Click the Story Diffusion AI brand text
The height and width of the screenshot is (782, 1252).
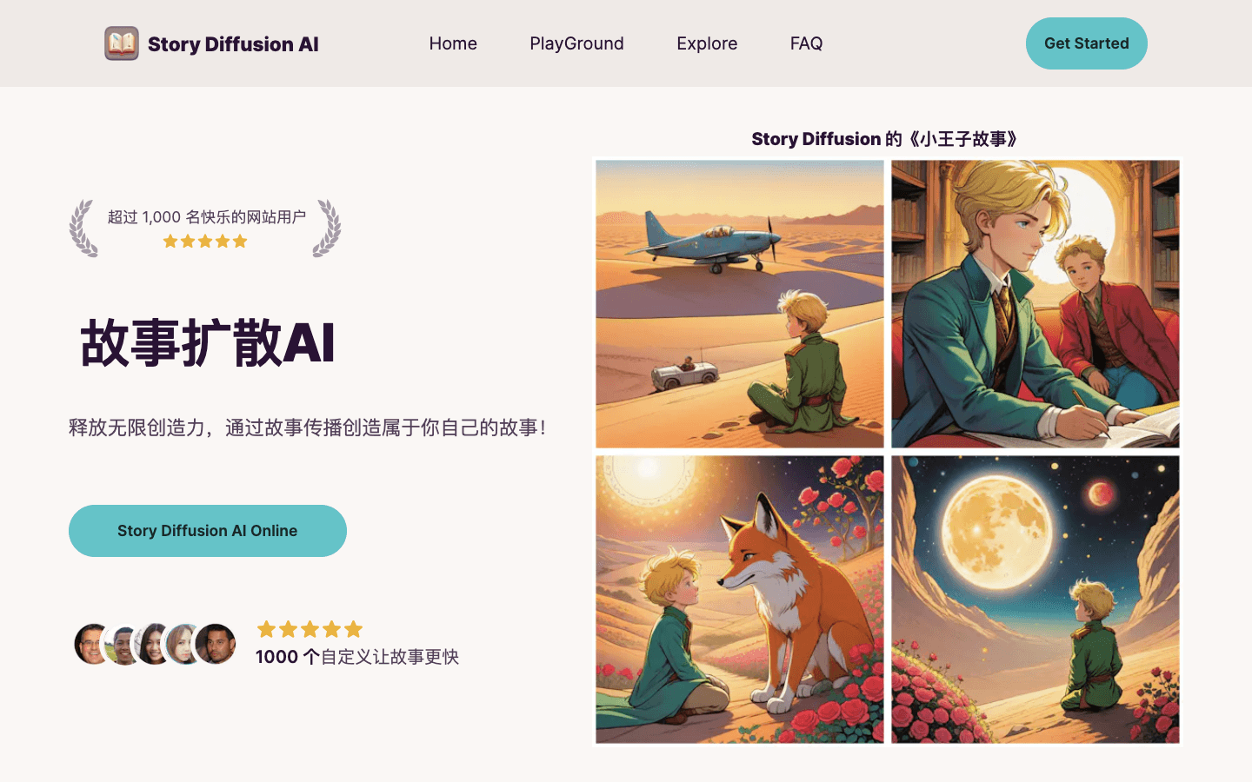pyautogui.click(x=233, y=44)
